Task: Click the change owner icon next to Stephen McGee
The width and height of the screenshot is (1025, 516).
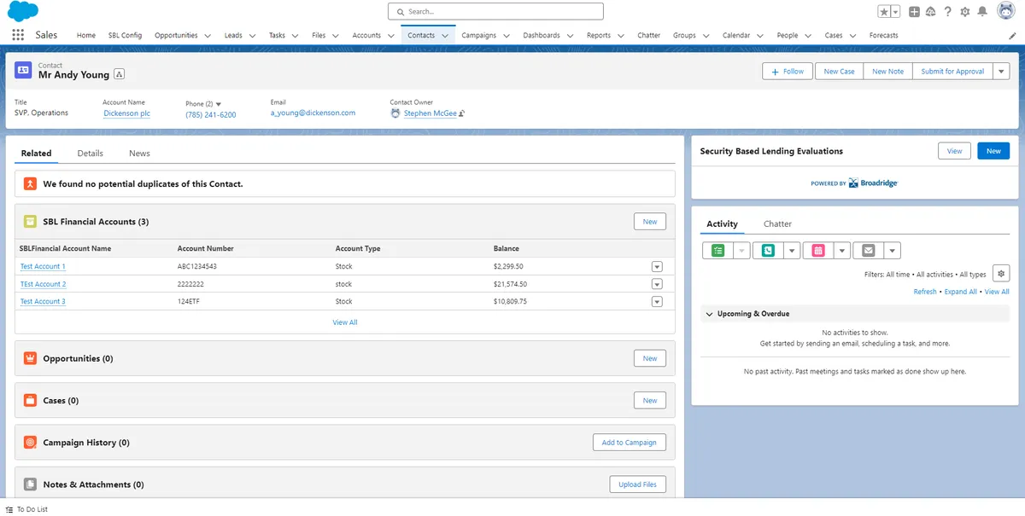Action: (462, 113)
